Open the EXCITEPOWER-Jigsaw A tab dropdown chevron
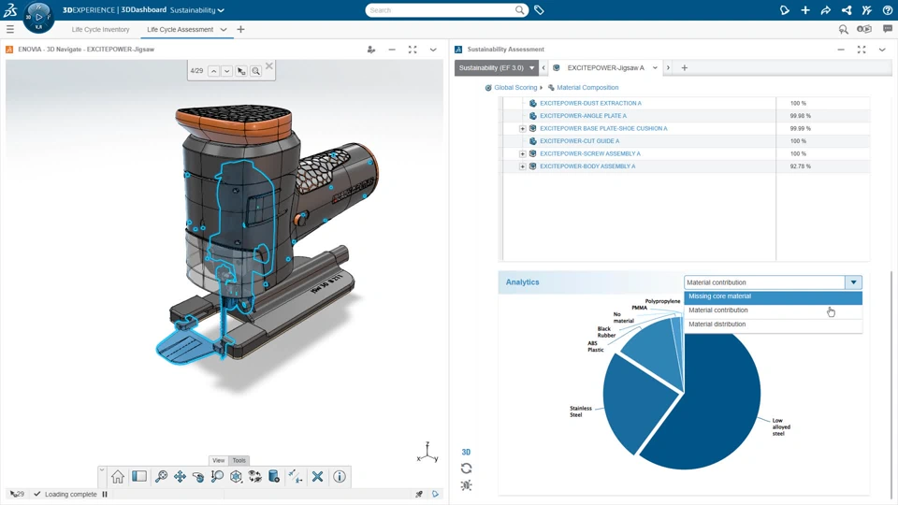This screenshot has height=505, width=898. (x=655, y=67)
